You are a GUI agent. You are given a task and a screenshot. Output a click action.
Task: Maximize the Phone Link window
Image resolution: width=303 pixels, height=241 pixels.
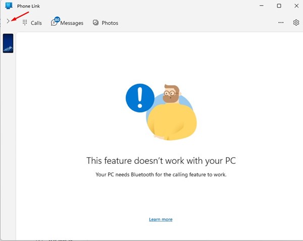279,6
